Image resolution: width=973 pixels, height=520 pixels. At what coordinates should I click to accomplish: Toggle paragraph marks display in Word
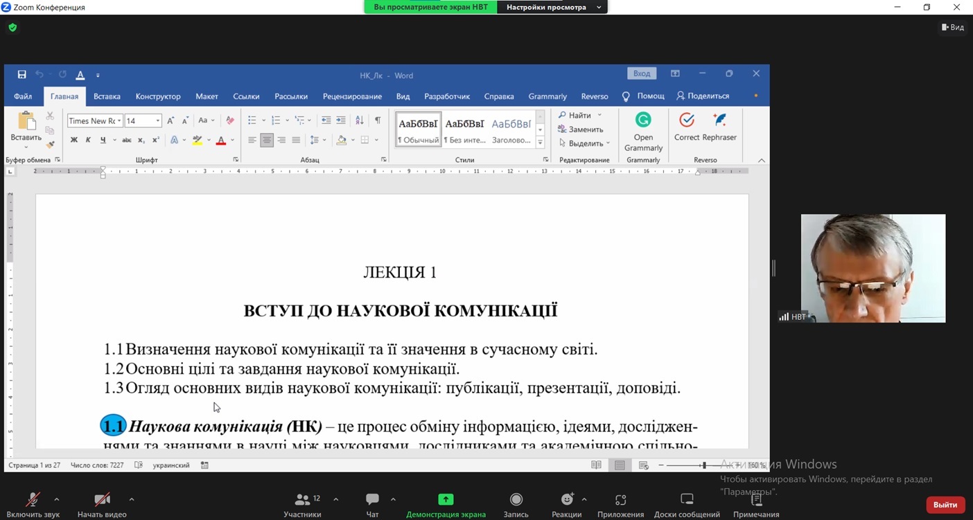378,120
